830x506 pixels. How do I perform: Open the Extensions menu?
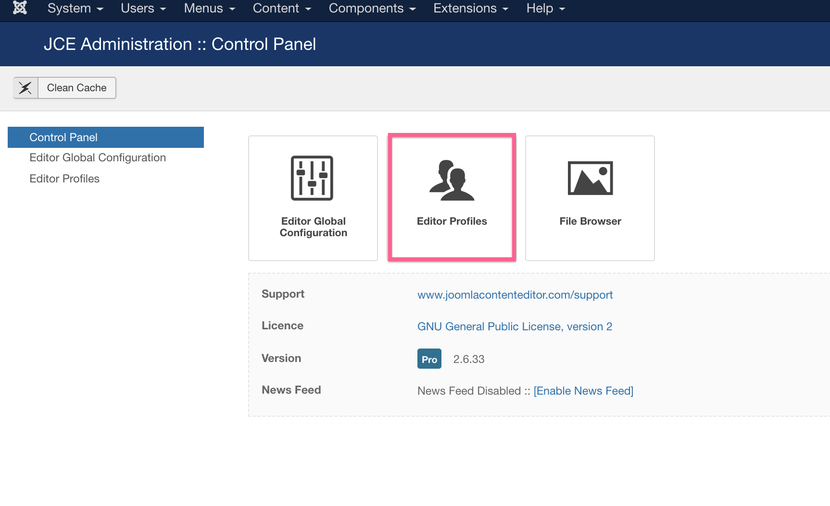click(471, 8)
